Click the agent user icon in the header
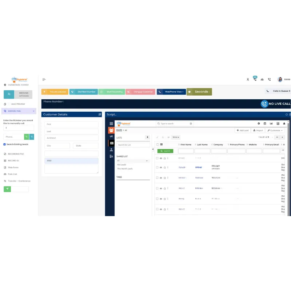This screenshot has height=291, width=291. pyautogui.click(x=248, y=79)
